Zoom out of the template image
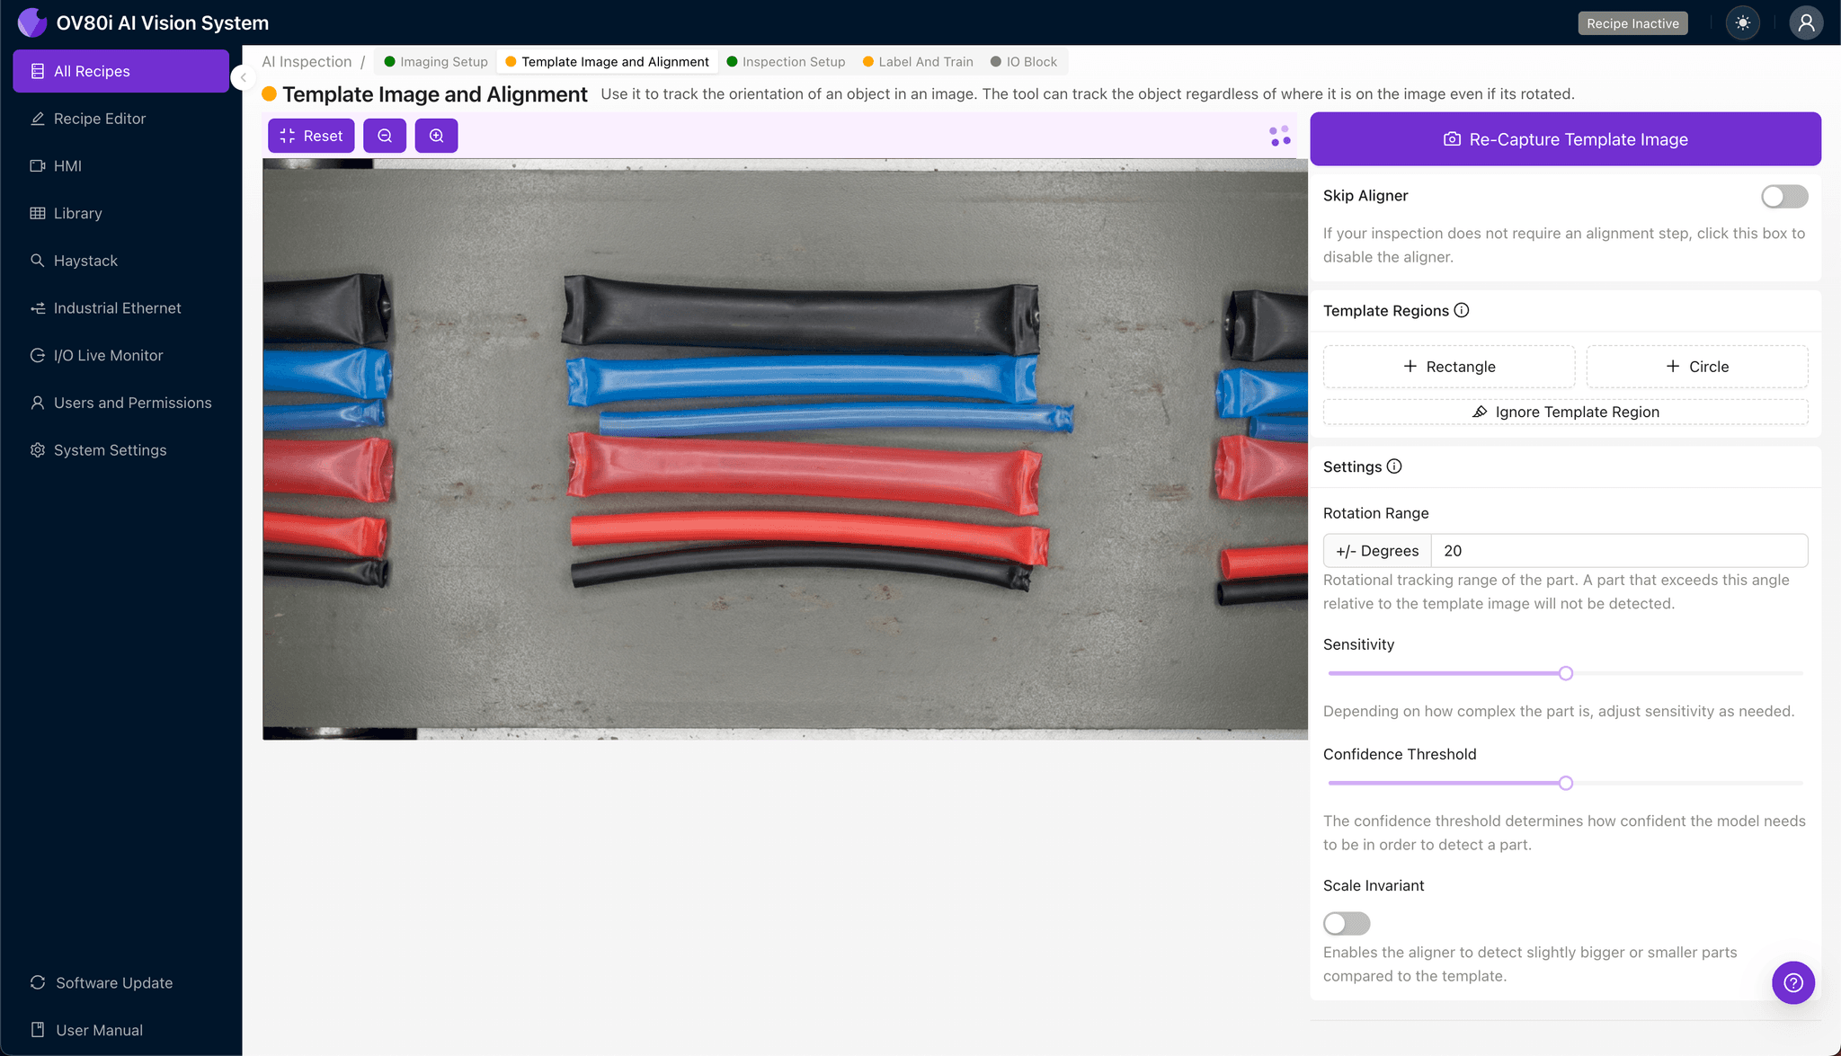Viewport: 1841px width, 1056px height. [385, 136]
